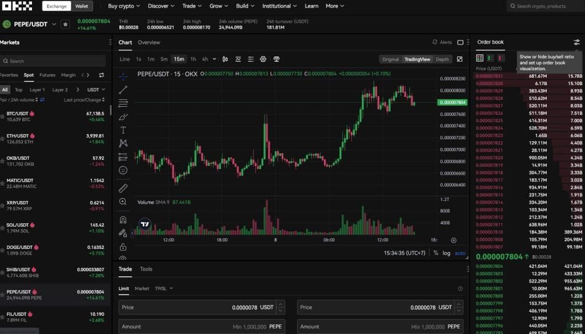This screenshot has width=585, height=334.
Task: Open the ETH/USDT market row
Action: click(x=55, y=139)
